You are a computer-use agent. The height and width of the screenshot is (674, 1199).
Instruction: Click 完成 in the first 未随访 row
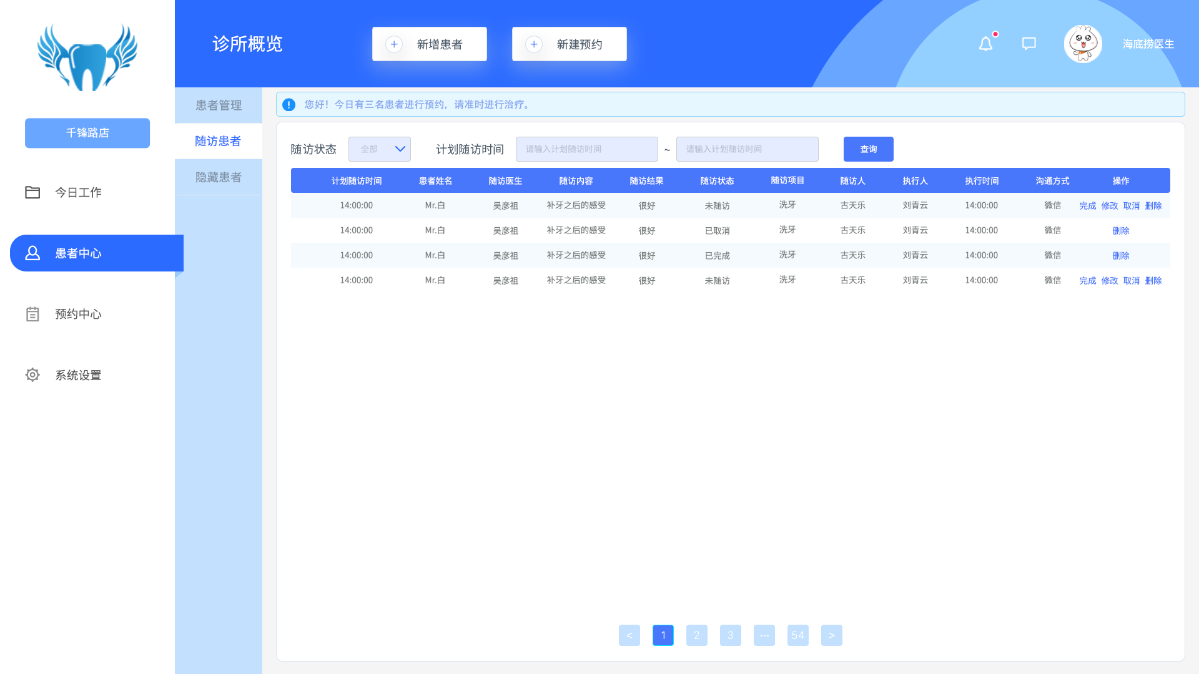[1088, 206]
